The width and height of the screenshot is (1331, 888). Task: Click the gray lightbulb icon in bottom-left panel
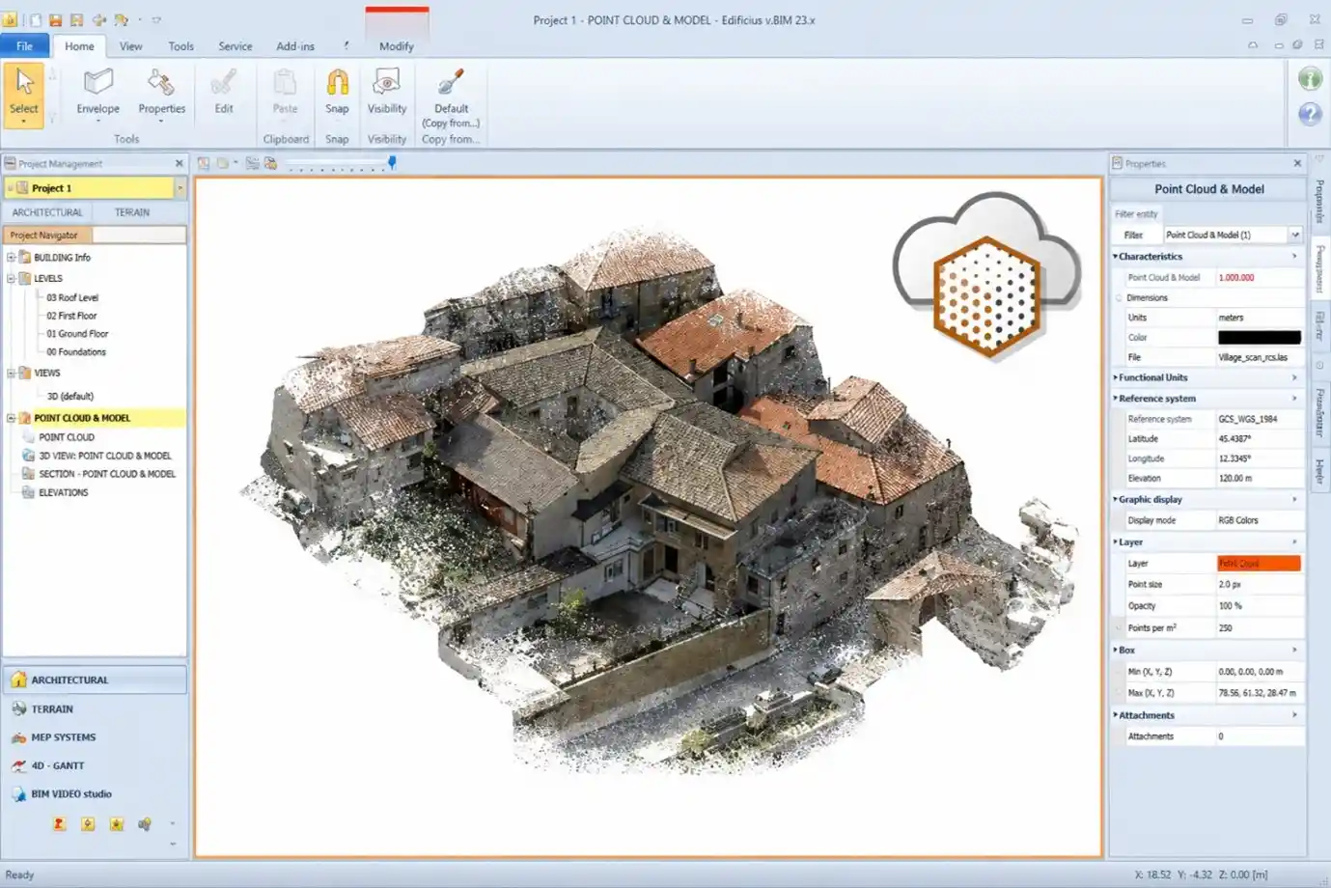(x=145, y=823)
